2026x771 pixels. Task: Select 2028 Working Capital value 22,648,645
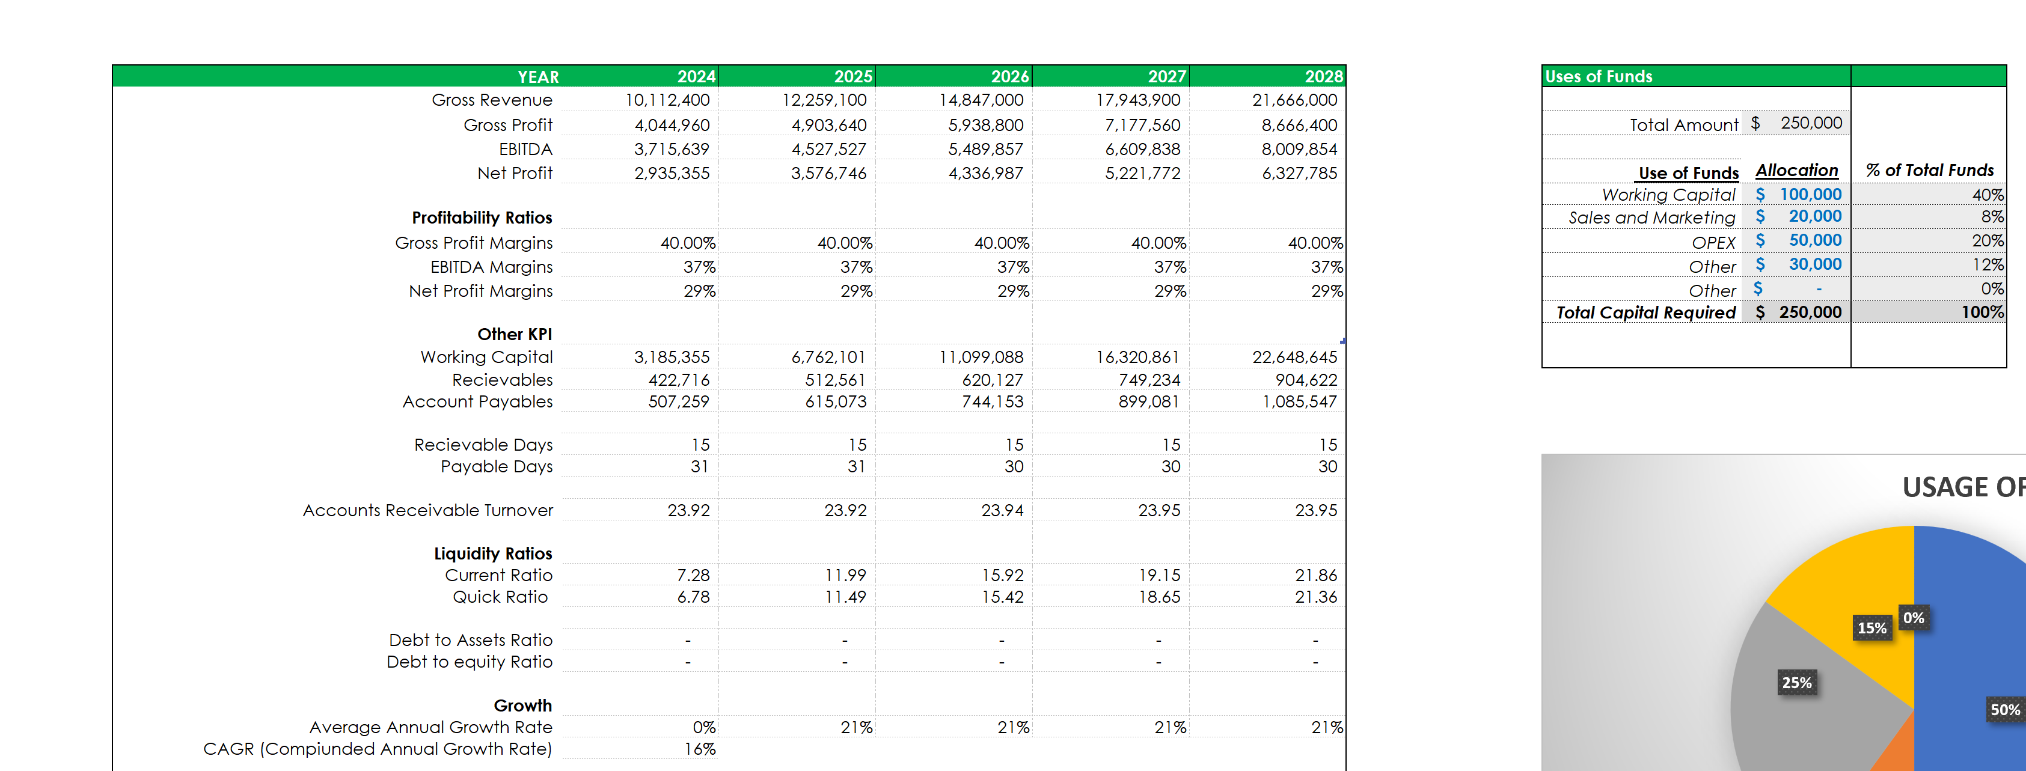(x=1294, y=357)
